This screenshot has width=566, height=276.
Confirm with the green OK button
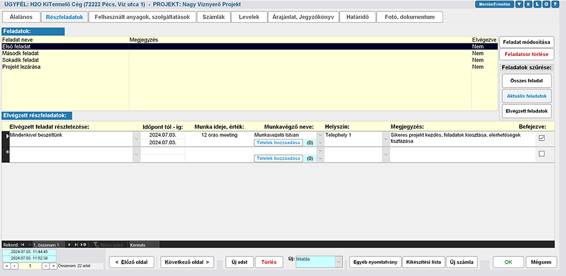pyautogui.click(x=508, y=262)
